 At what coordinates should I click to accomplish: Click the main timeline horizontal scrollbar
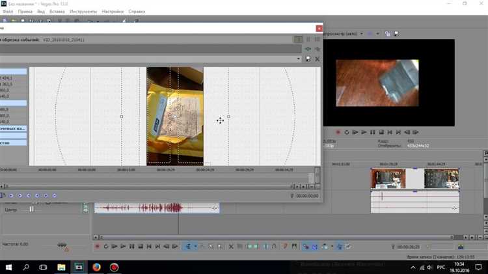coord(276,238)
